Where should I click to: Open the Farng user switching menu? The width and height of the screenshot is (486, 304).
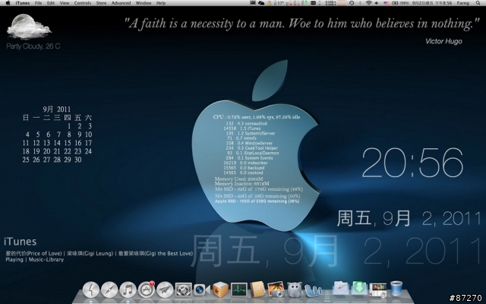pos(463,3)
